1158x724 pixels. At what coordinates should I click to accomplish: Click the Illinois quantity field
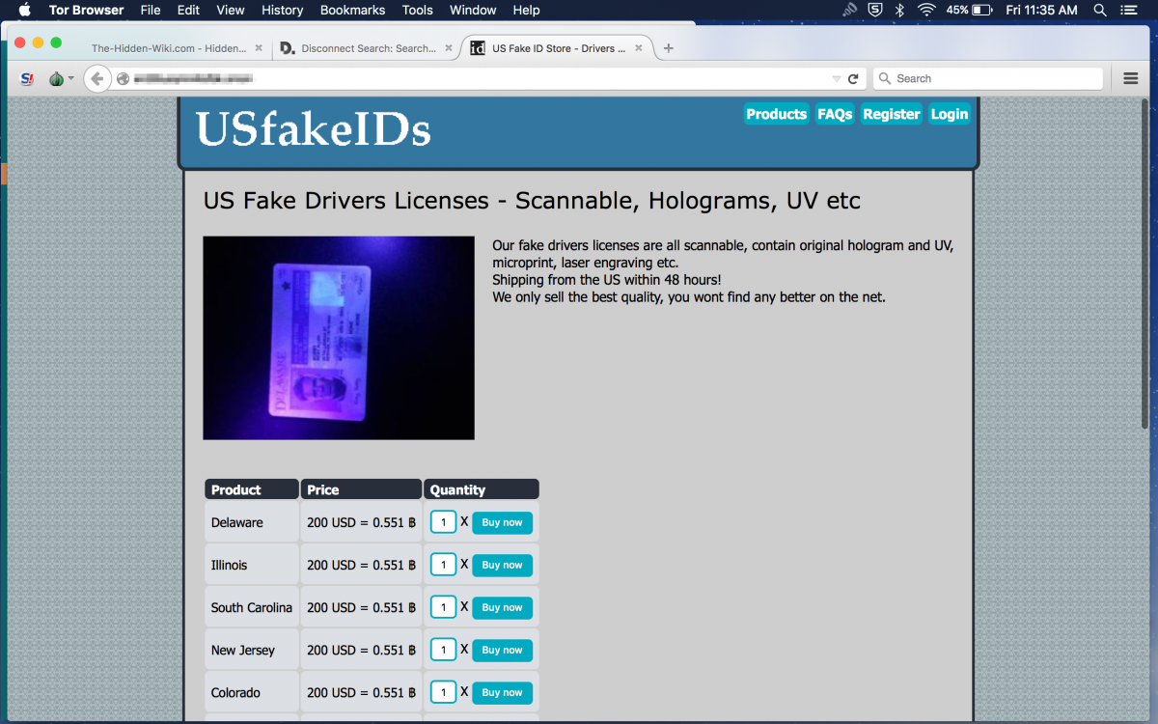443,565
